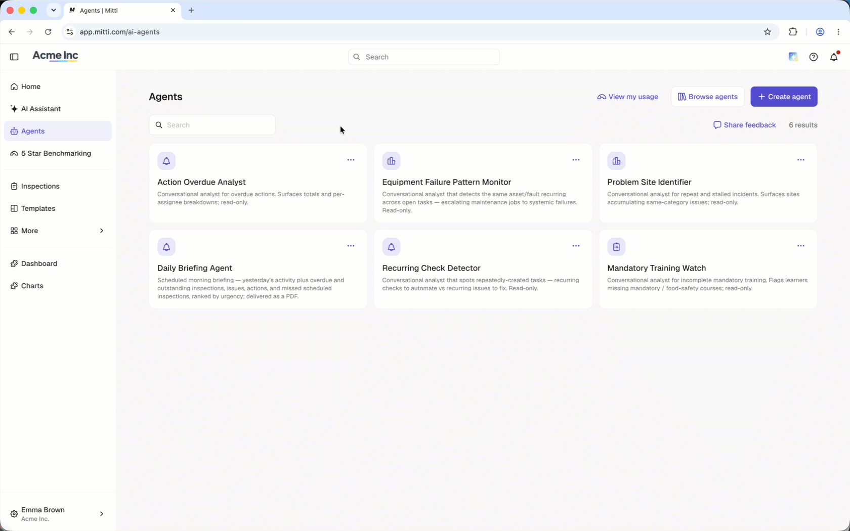Go back in browser history
This screenshot has height=531, width=850.
(12, 32)
